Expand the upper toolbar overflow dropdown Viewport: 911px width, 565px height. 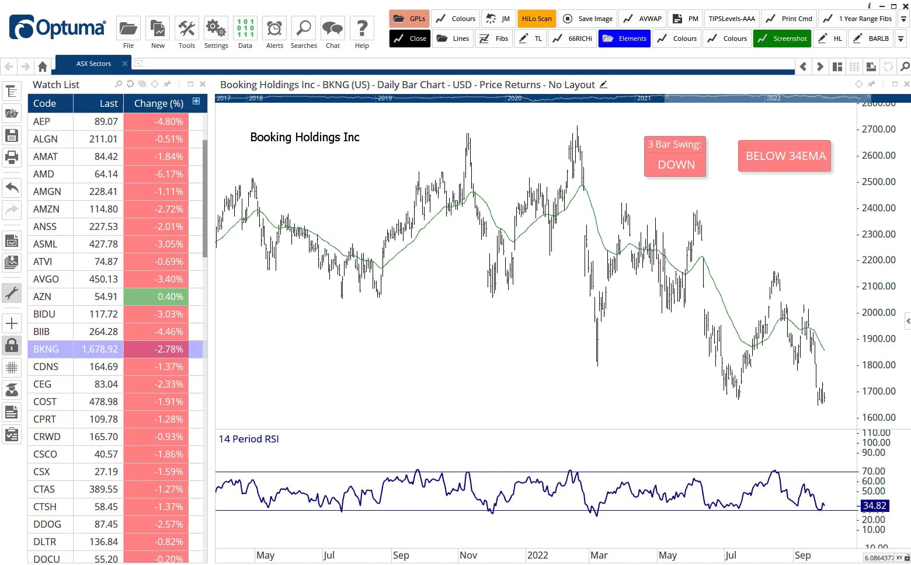point(903,19)
